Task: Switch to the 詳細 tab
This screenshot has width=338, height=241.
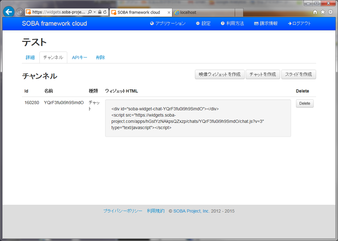Action: (30, 57)
